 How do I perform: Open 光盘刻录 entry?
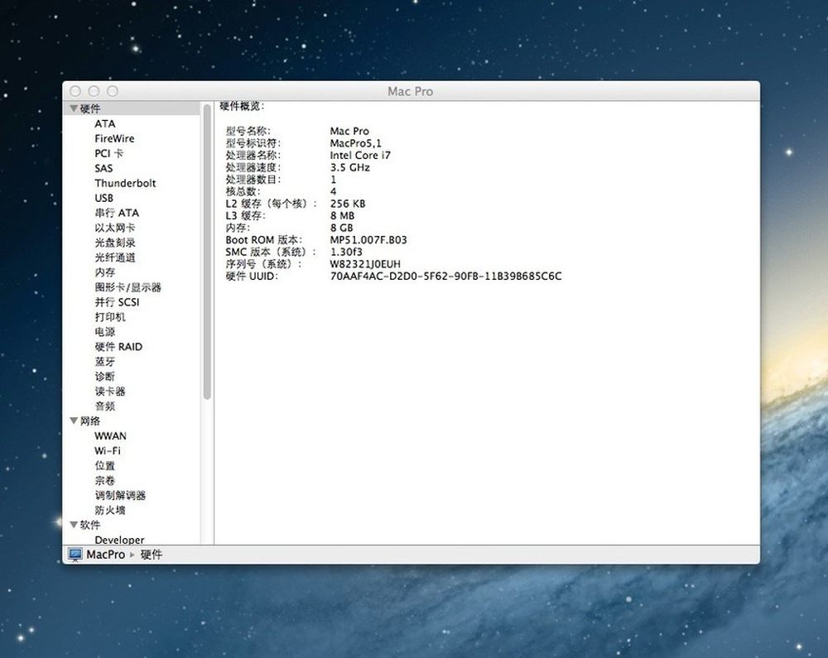[115, 243]
